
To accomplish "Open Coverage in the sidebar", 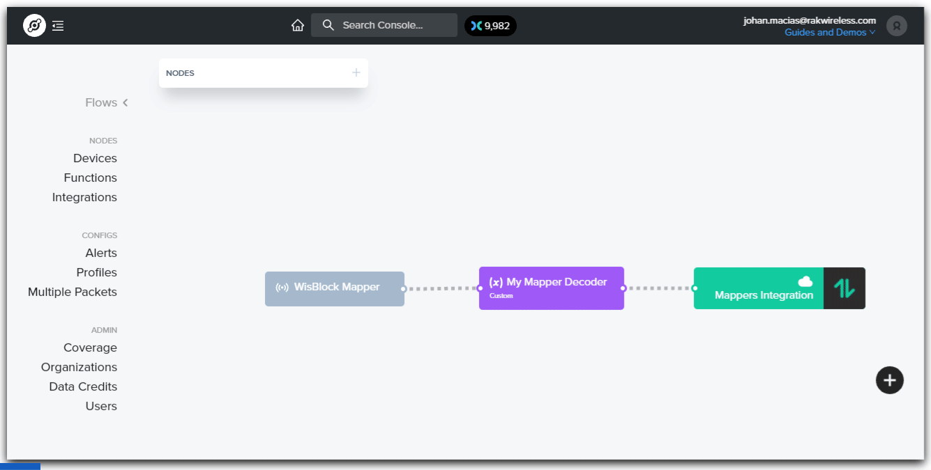I will 90,347.
